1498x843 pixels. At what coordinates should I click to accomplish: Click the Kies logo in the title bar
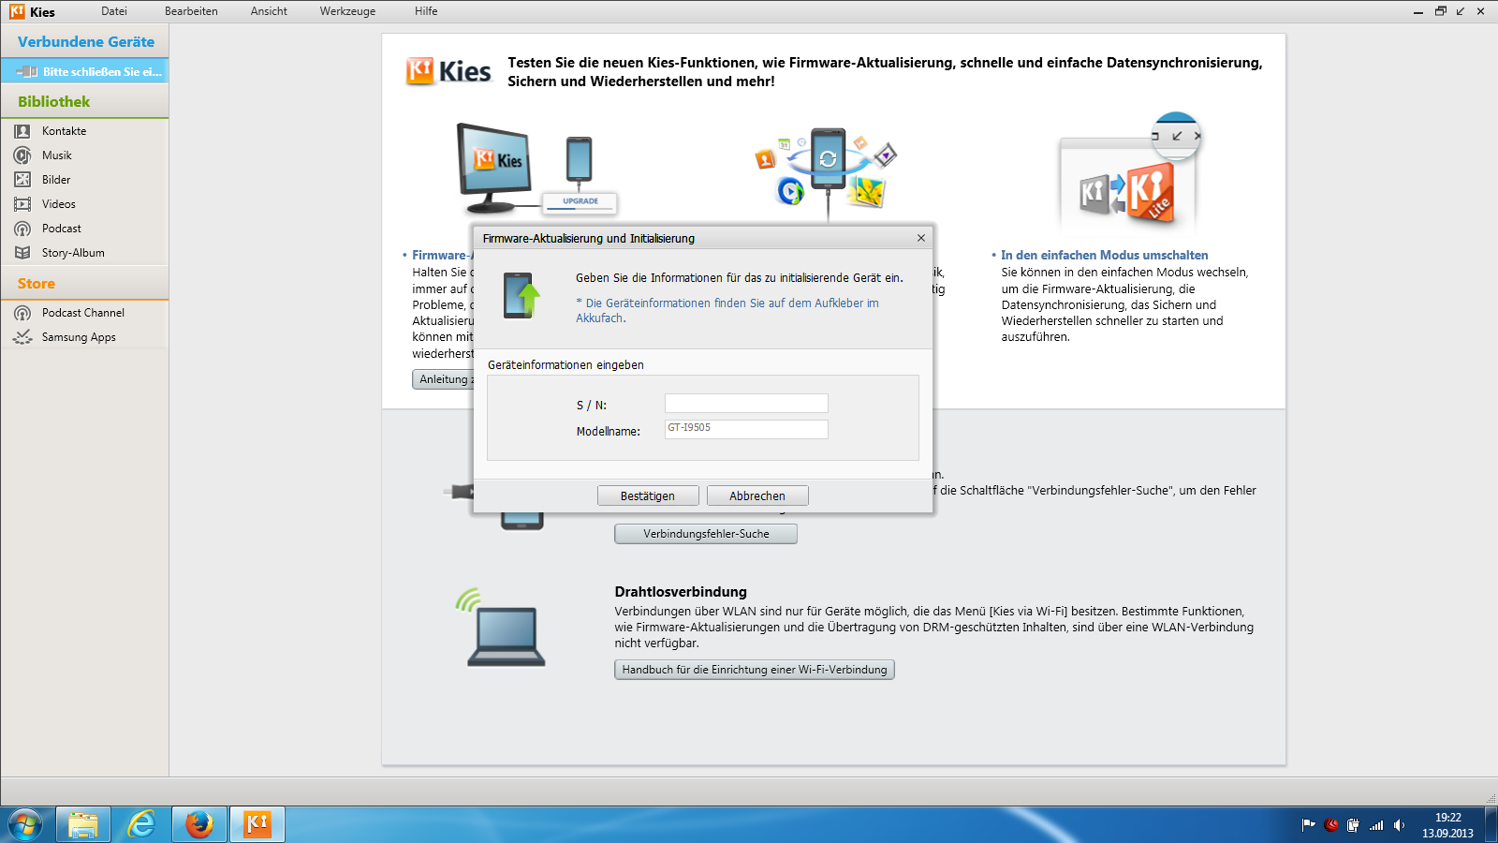coord(17,11)
